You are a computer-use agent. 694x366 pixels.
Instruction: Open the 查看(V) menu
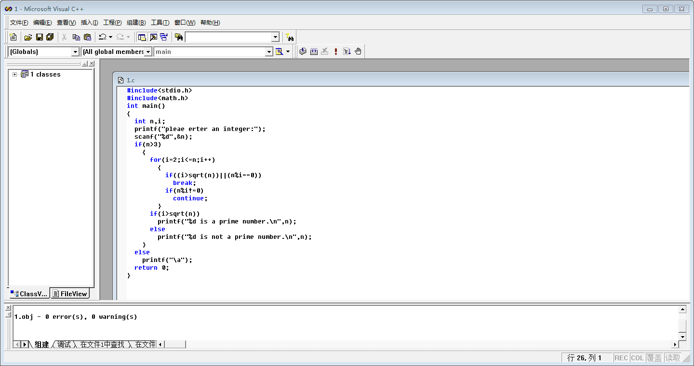(66, 23)
